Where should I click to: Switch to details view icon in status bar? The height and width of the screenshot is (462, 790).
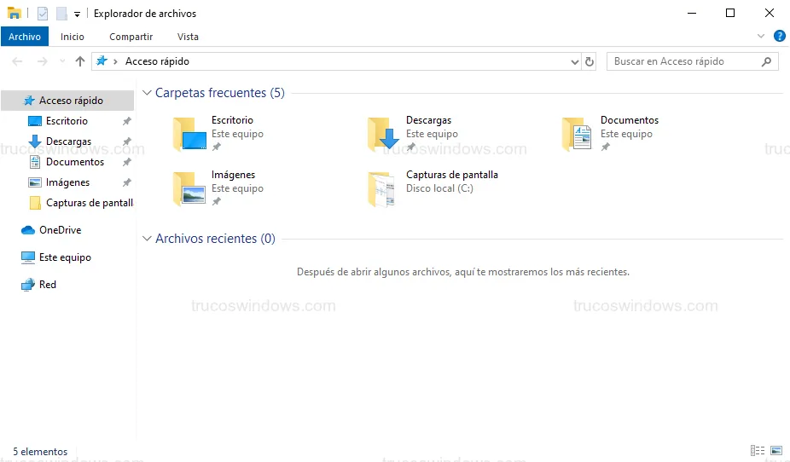pyautogui.click(x=757, y=451)
